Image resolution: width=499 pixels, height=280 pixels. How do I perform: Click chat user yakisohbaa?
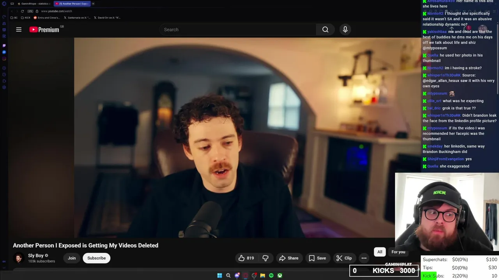(437, 31)
